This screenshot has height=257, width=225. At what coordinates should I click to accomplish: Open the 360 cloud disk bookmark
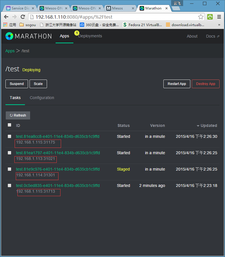(x=99, y=25)
